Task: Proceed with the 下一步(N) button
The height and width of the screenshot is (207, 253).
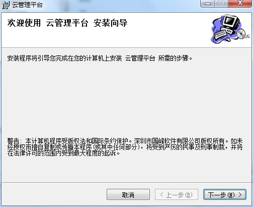Action: coord(225,194)
